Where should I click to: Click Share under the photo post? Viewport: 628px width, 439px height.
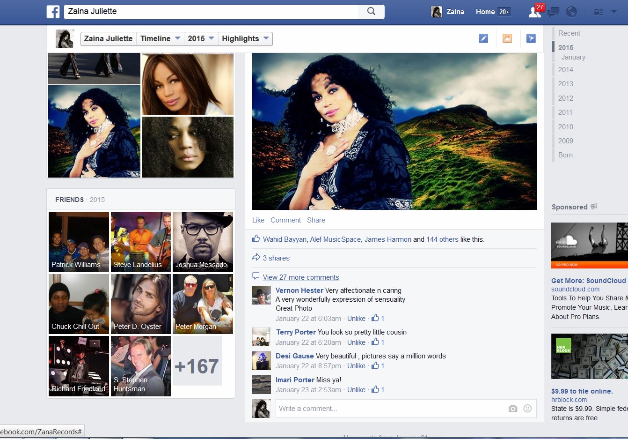point(316,220)
